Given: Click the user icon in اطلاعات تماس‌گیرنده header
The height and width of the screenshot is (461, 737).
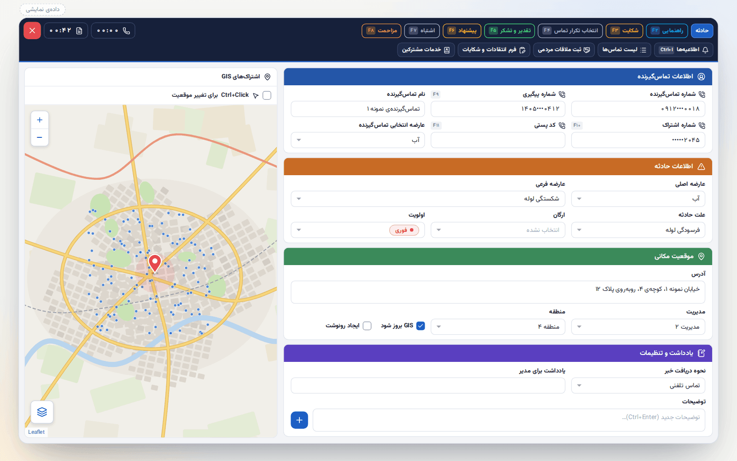Looking at the screenshot, I should tap(701, 77).
